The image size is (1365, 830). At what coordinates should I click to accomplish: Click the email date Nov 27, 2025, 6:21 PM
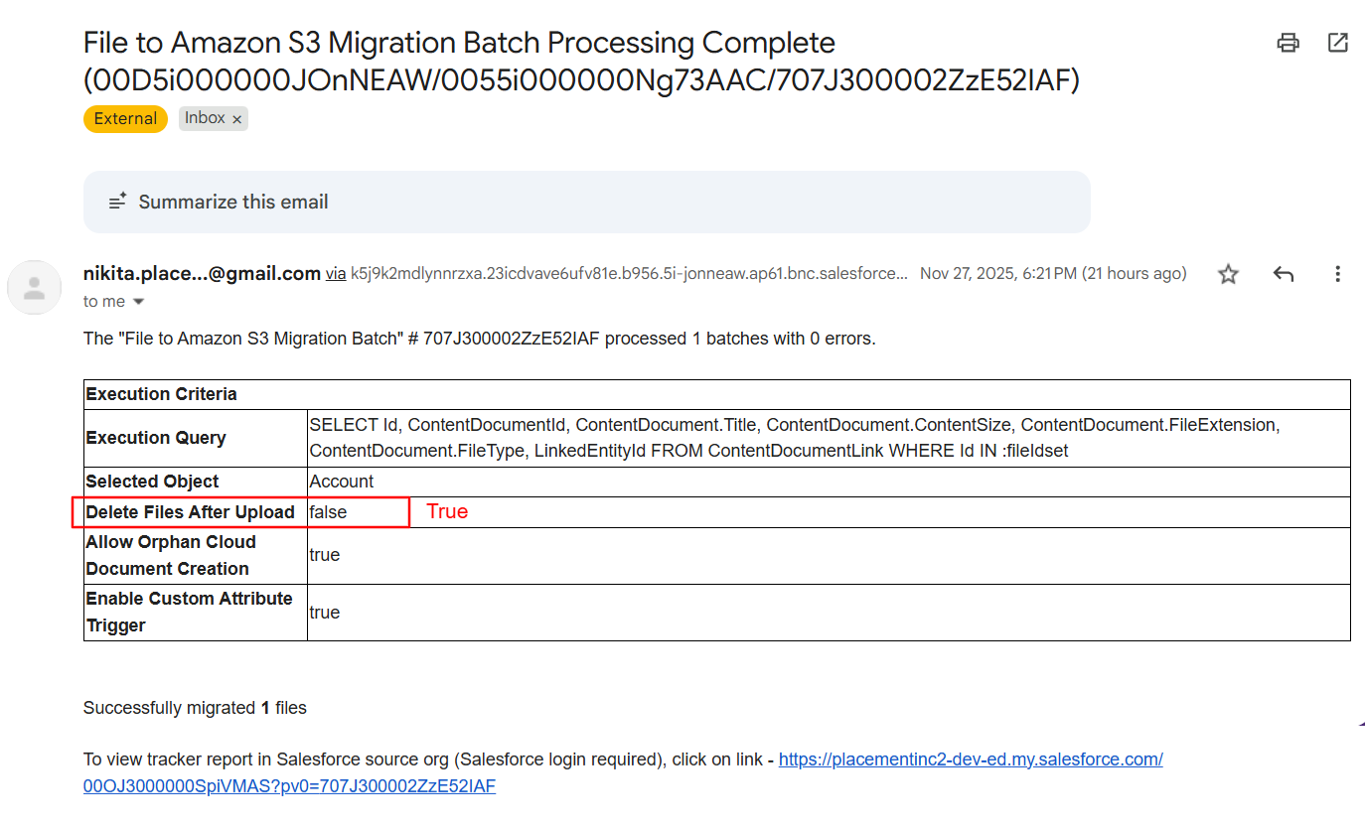[1053, 274]
